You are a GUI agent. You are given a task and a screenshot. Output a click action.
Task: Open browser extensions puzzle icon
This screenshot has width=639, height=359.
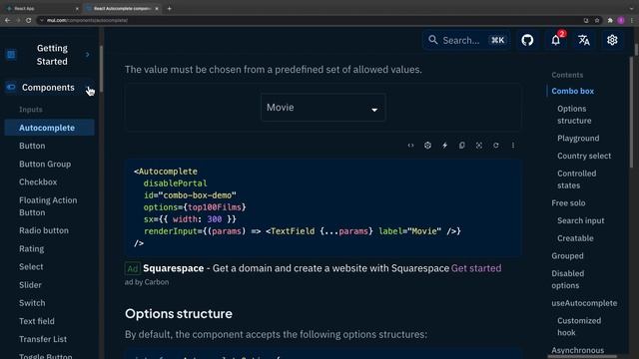(x=610, y=20)
